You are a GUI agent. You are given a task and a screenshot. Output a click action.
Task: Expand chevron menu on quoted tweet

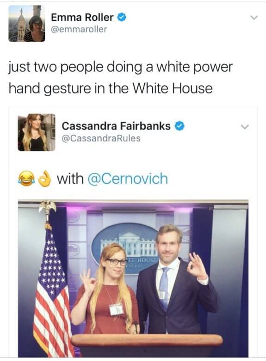(x=244, y=127)
